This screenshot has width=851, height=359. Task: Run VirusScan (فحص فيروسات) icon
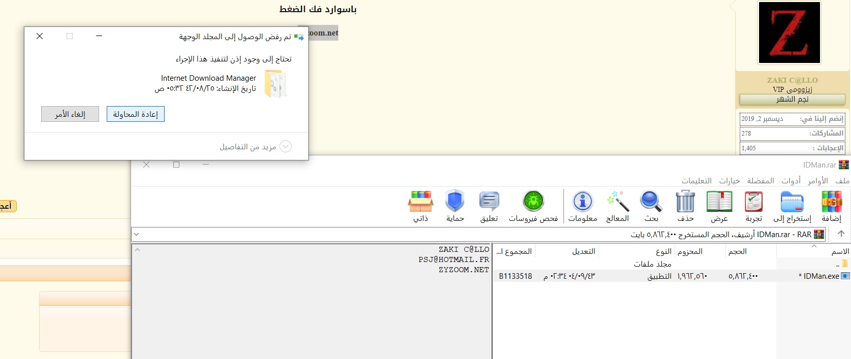(533, 202)
